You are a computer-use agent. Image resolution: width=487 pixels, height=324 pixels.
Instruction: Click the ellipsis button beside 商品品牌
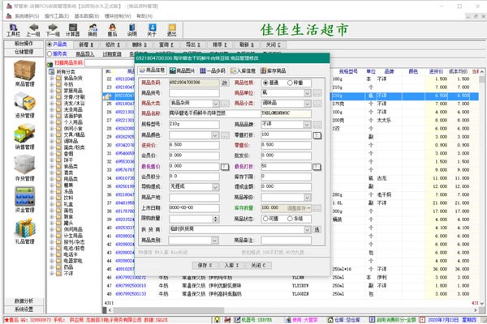click(x=317, y=125)
